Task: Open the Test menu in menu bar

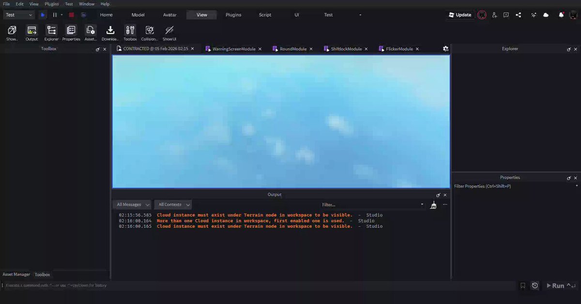Action: pos(69,4)
